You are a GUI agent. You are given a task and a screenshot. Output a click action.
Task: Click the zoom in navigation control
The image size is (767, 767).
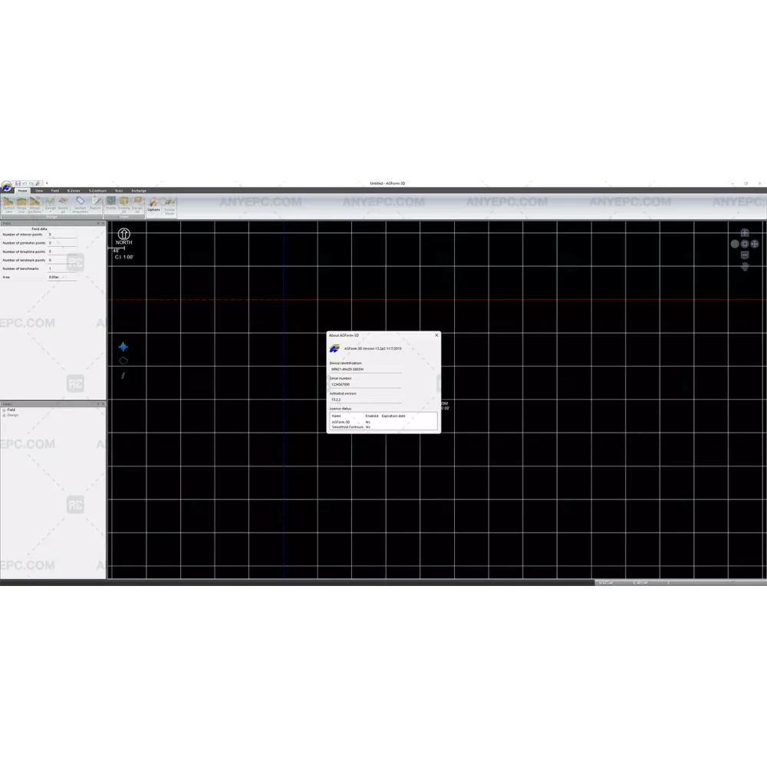[744, 233]
